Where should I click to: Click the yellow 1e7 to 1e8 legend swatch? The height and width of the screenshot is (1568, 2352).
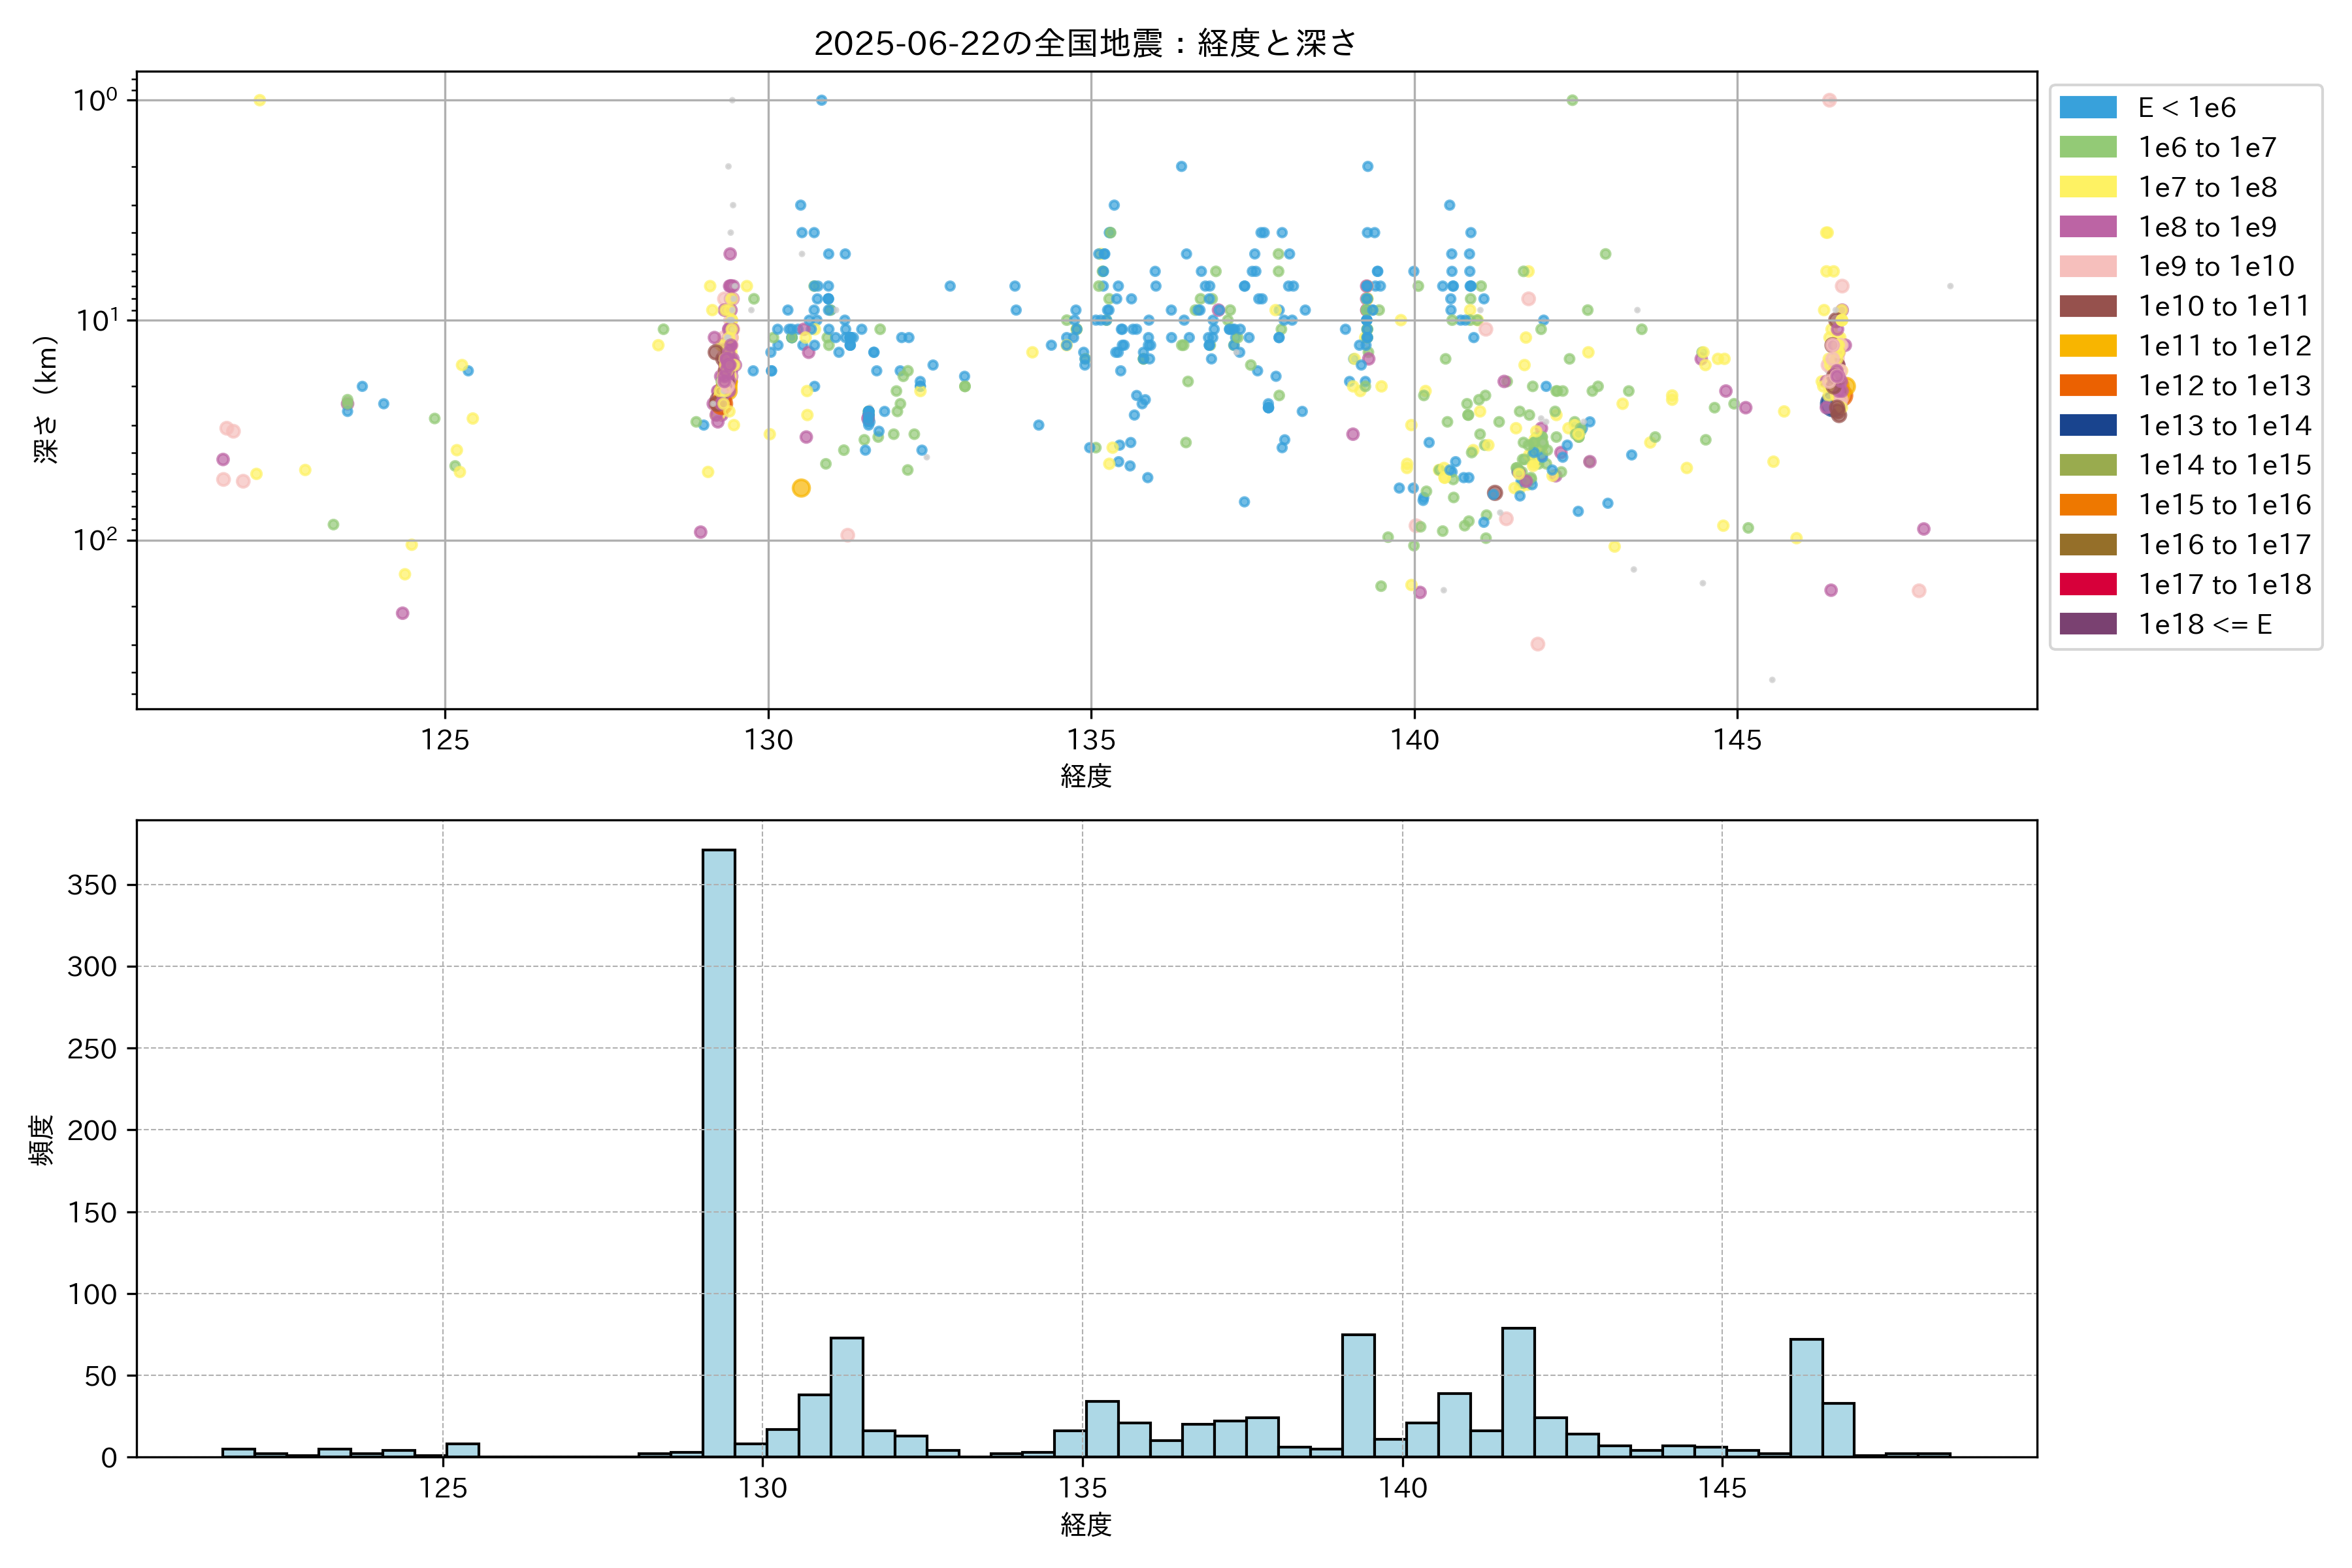2088,187
